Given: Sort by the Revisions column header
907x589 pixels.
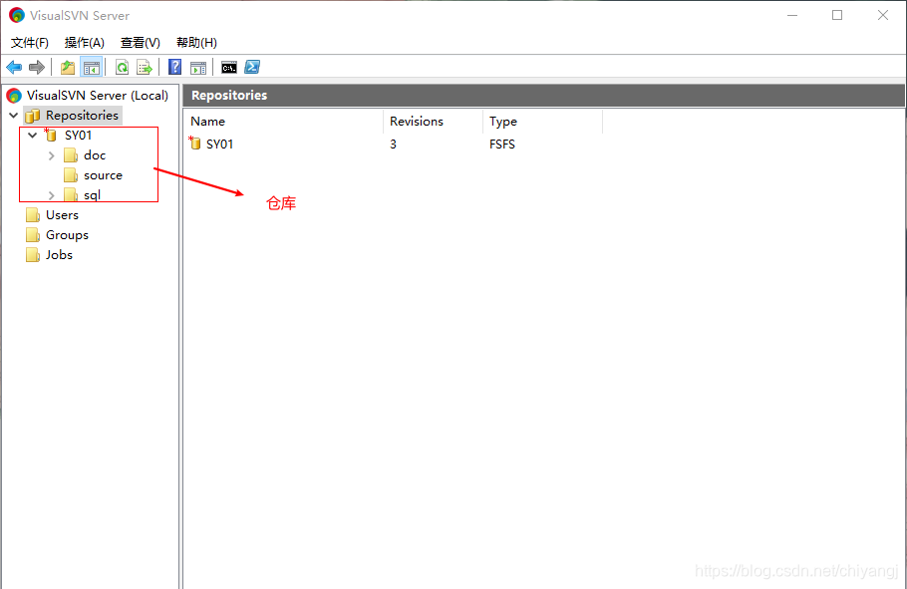Looking at the screenshot, I should [x=433, y=122].
